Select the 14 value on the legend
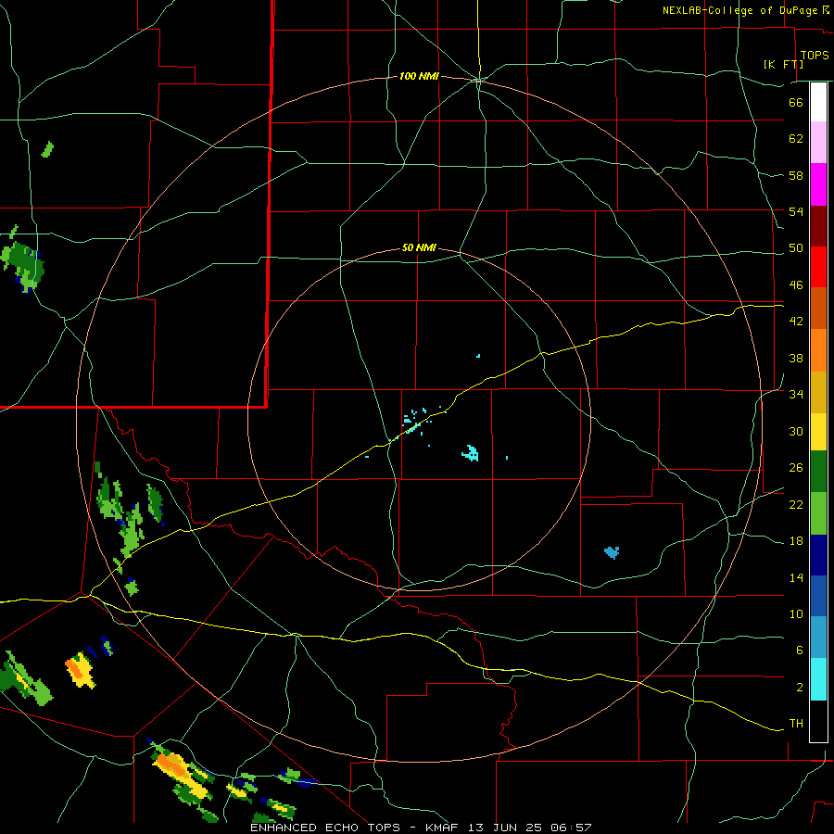Viewport: 834px width, 834px height. (796, 577)
